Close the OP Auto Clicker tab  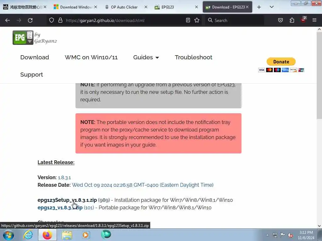click(146, 7)
